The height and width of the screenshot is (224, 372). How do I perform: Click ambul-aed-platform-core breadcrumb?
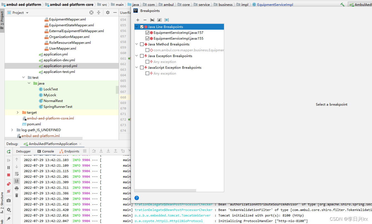coord(69,4)
